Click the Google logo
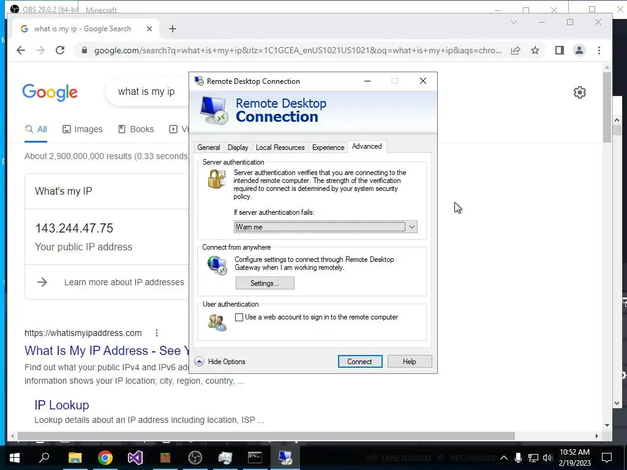The image size is (627, 470). [x=50, y=92]
